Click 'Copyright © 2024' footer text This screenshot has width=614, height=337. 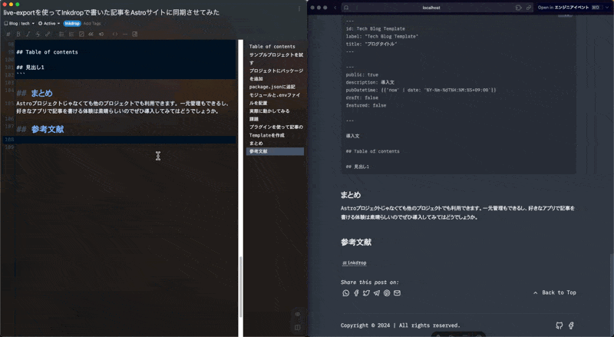click(400, 325)
